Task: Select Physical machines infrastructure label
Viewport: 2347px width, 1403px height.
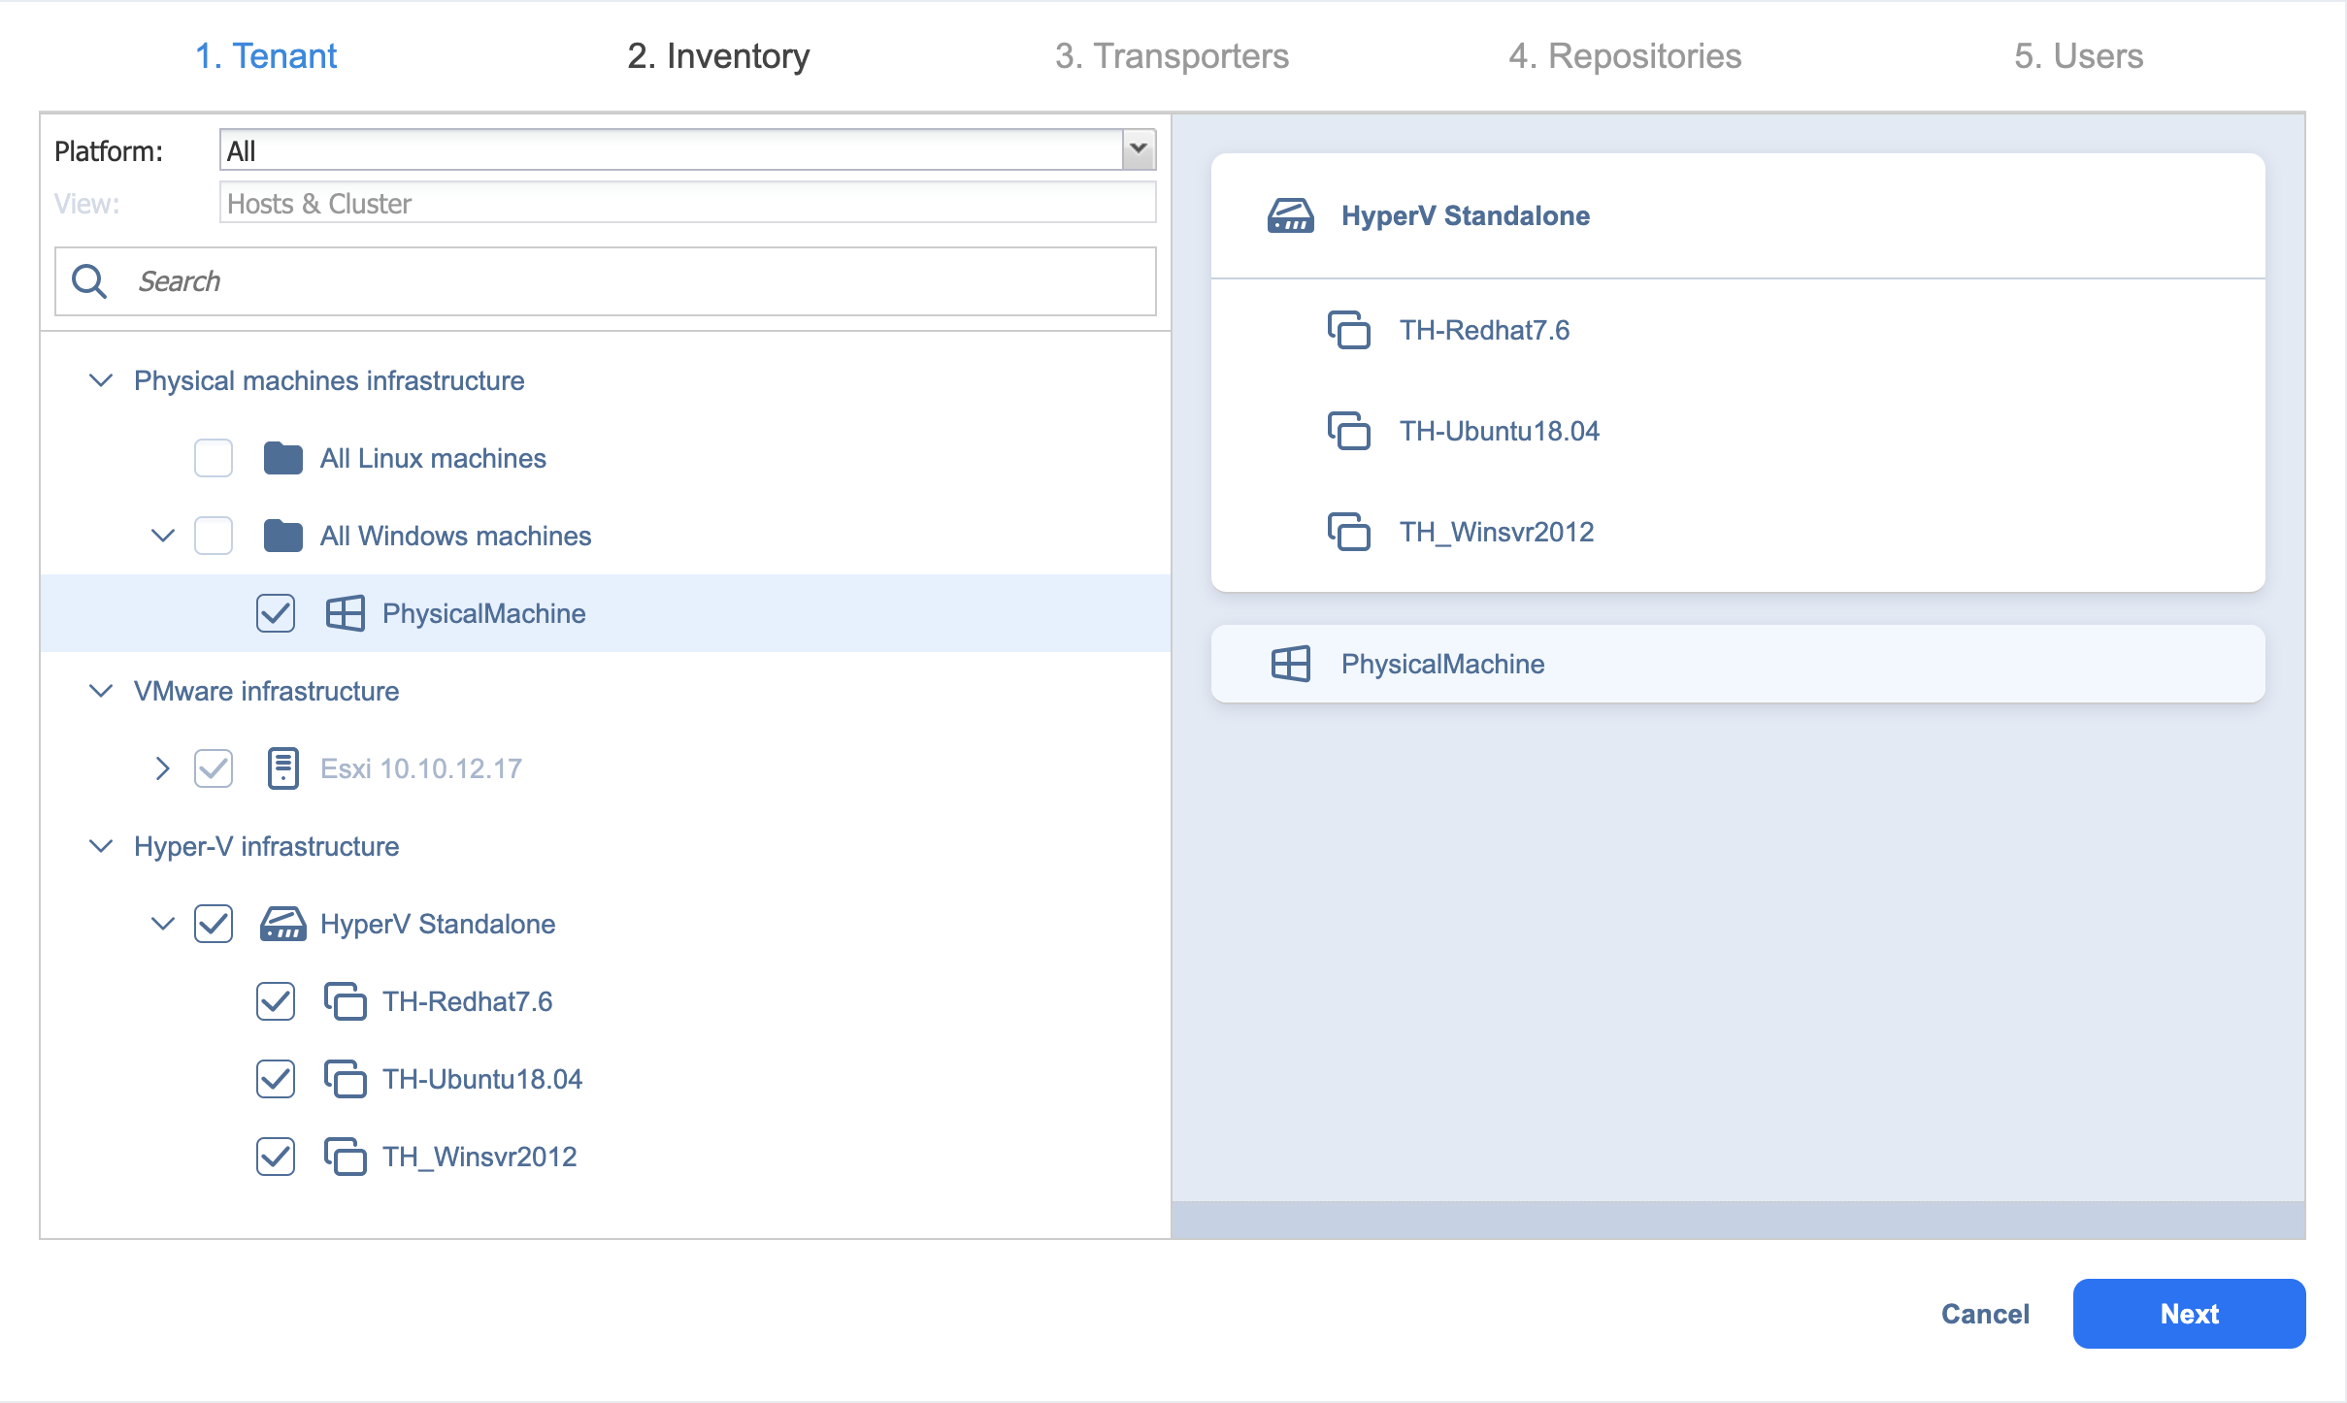Action: 329,380
